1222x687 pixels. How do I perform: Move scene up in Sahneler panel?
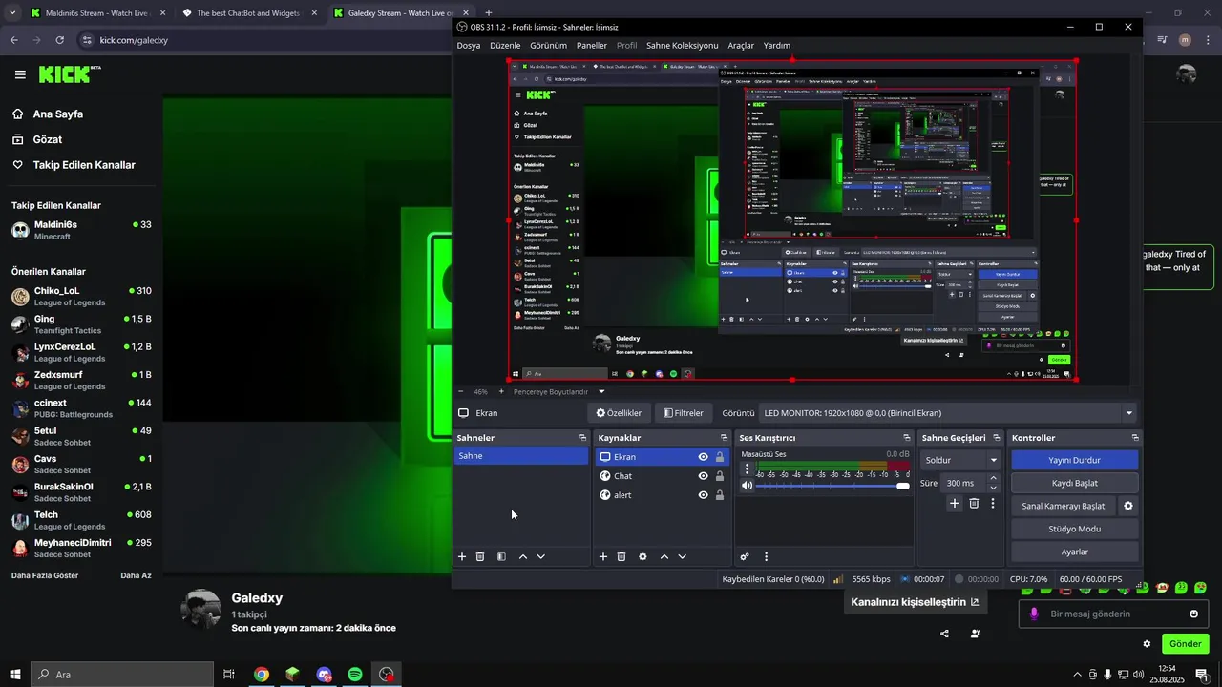[523, 556]
